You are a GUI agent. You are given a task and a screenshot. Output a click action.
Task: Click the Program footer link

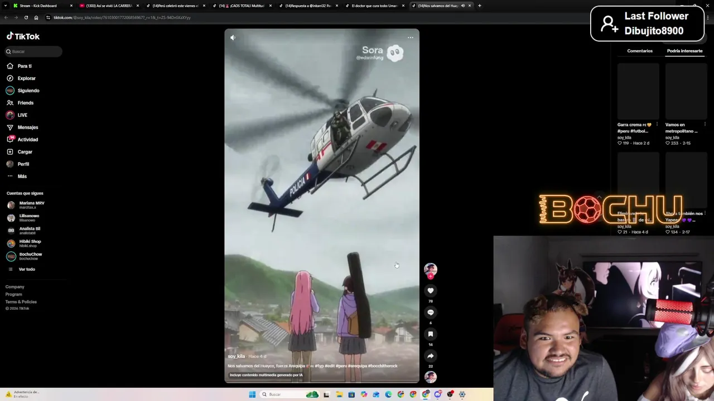[14, 294]
